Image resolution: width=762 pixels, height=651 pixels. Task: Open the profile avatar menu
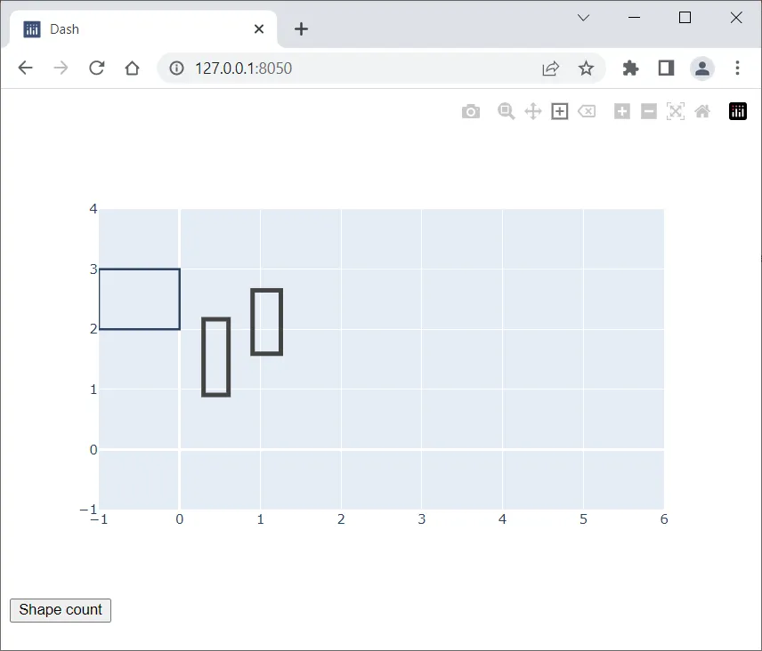point(701,68)
